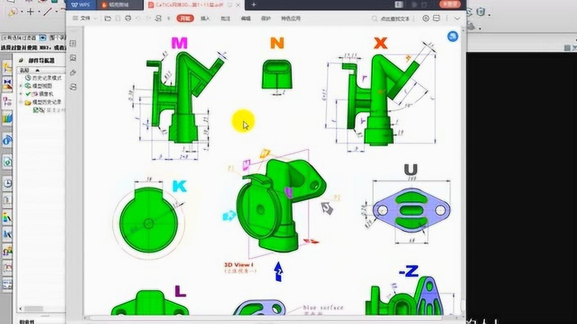Open the rainbow palette tab icon in NX sidebar
The image size is (577, 324).
click(x=7, y=218)
